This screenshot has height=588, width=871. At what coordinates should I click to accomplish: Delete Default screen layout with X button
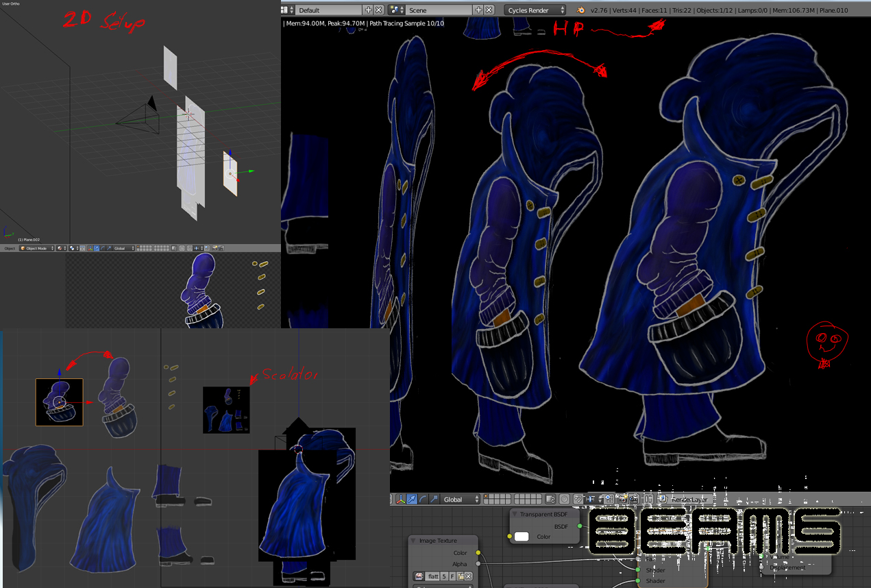pos(378,10)
